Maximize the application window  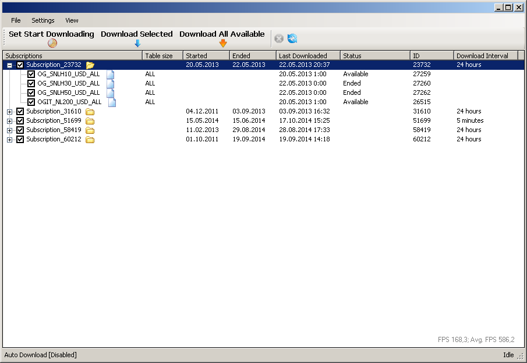(x=509, y=8)
